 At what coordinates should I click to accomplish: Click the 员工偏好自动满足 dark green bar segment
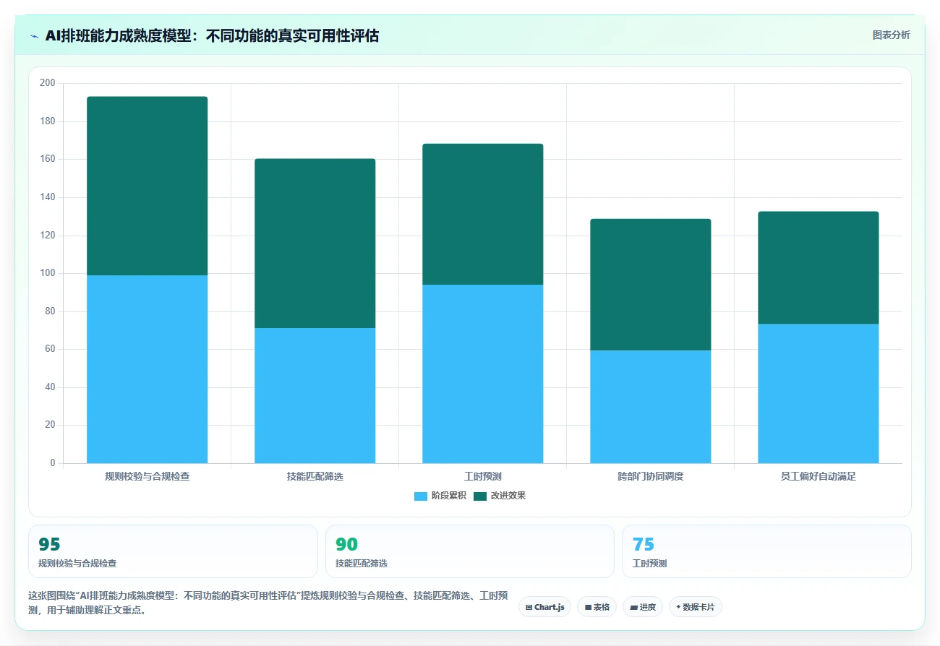coord(818,267)
